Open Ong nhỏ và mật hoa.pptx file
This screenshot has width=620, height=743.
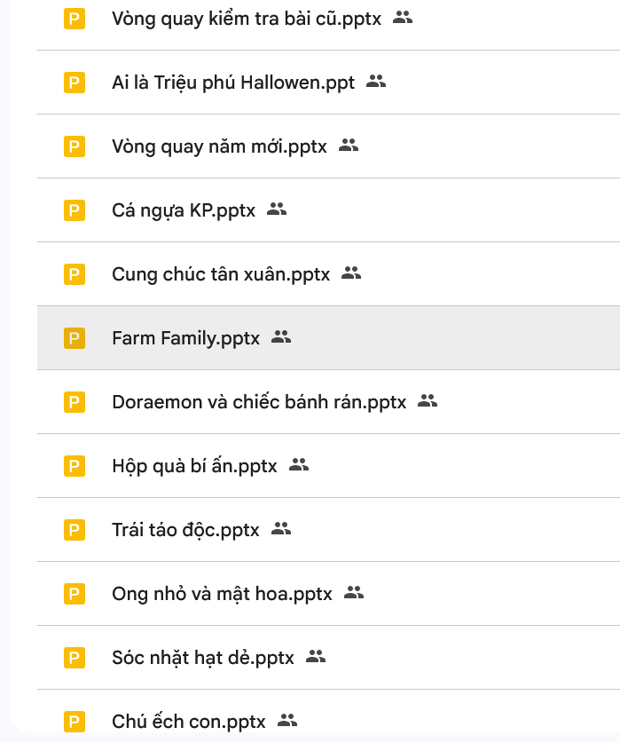tap(222, 594)
